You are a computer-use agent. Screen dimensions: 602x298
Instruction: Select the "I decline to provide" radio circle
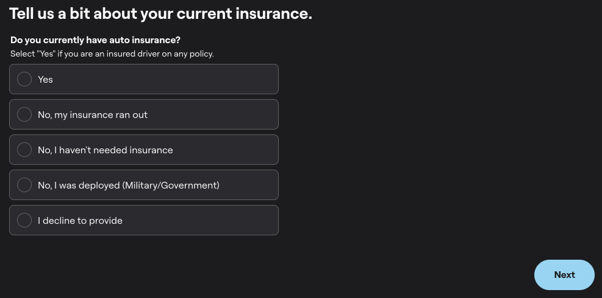coord(24,220)
